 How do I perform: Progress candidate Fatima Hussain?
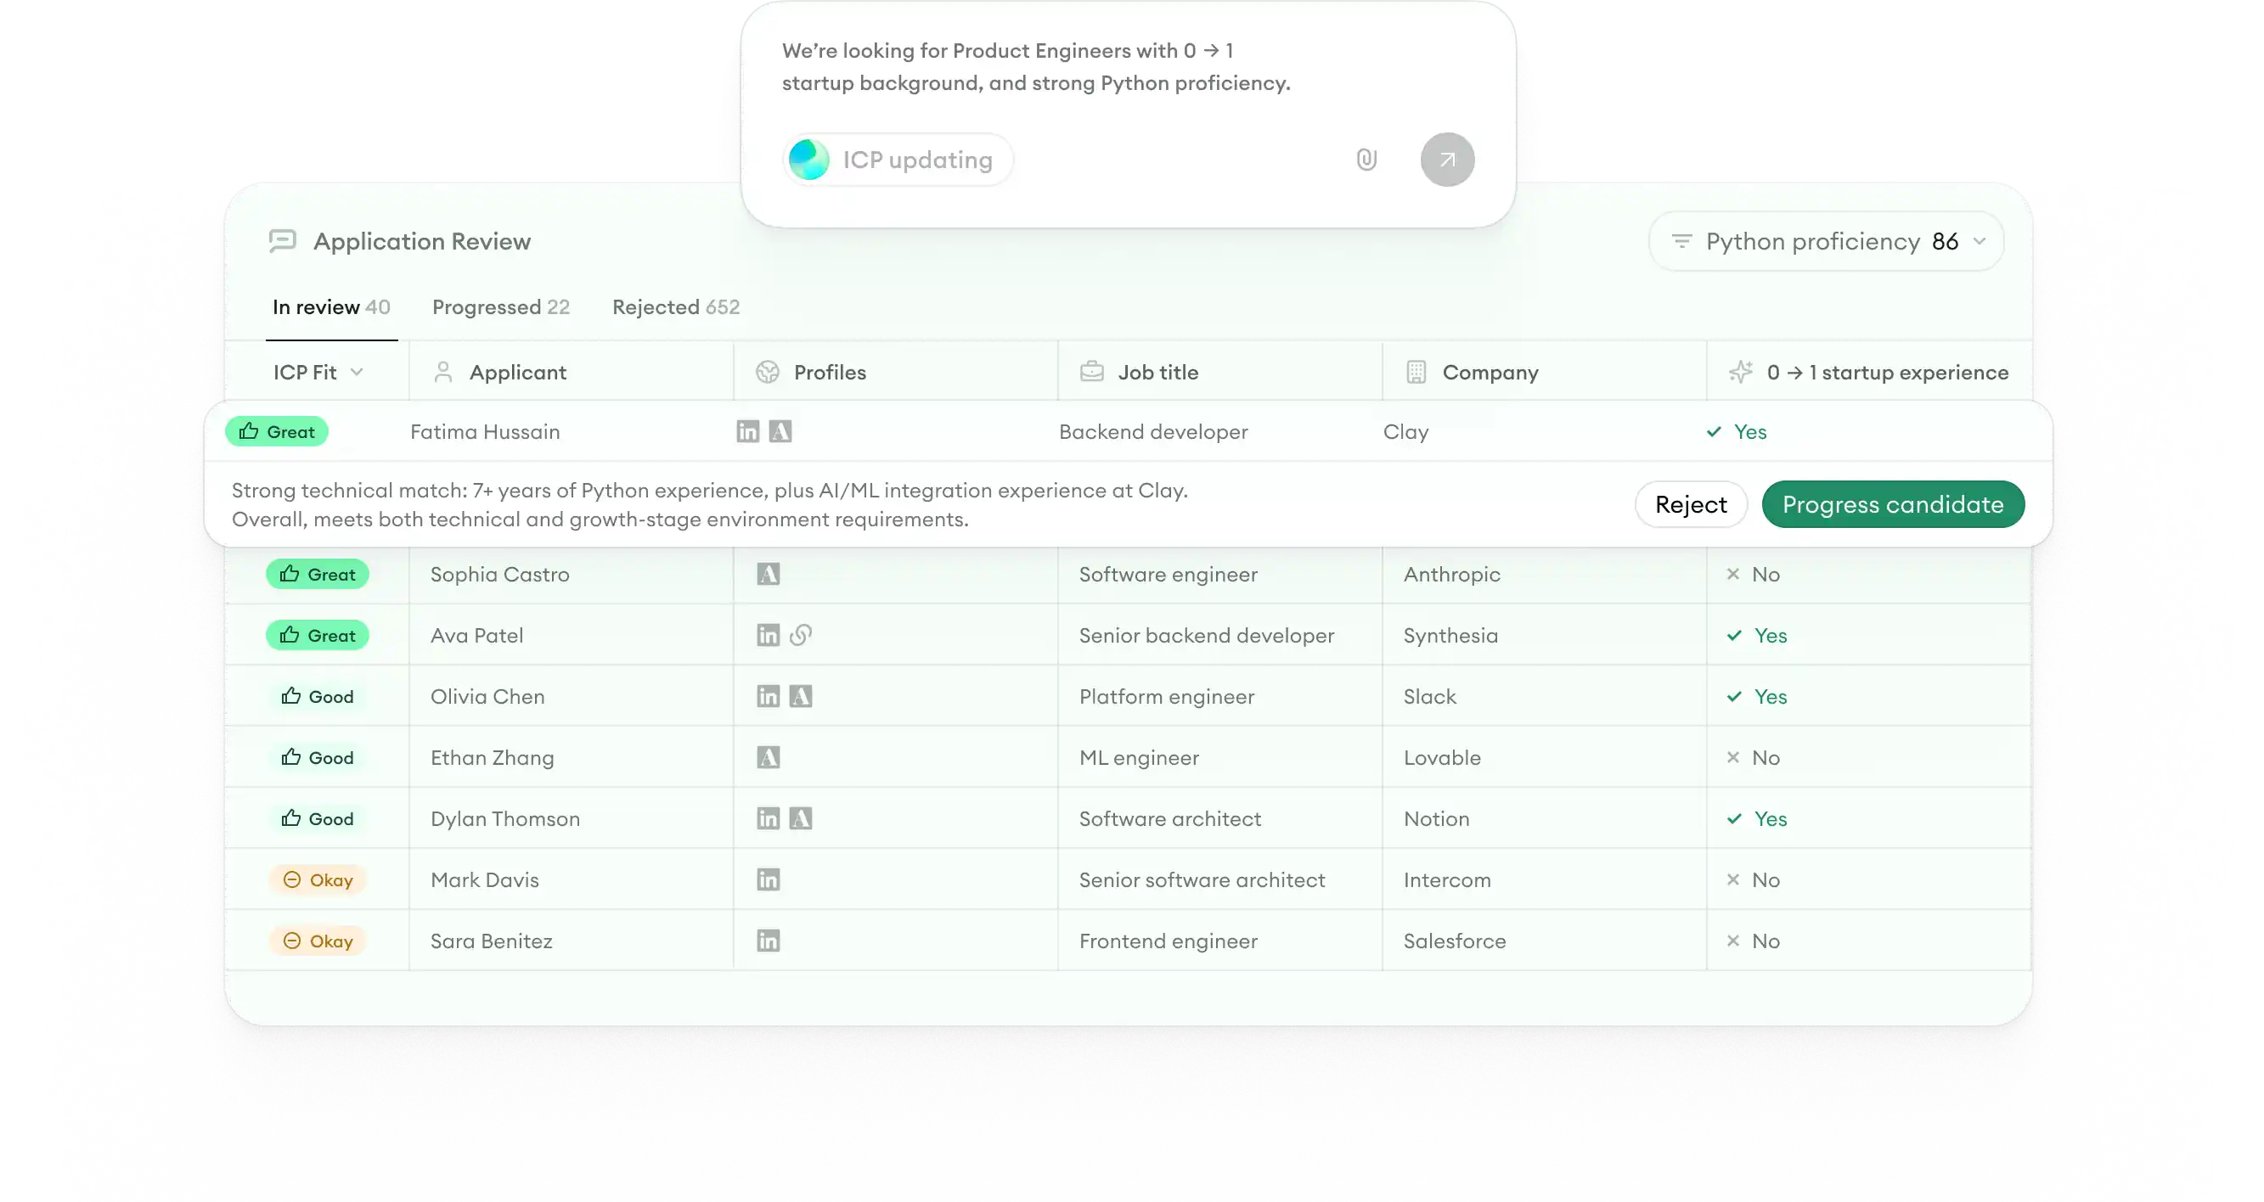click(1893, 503)
